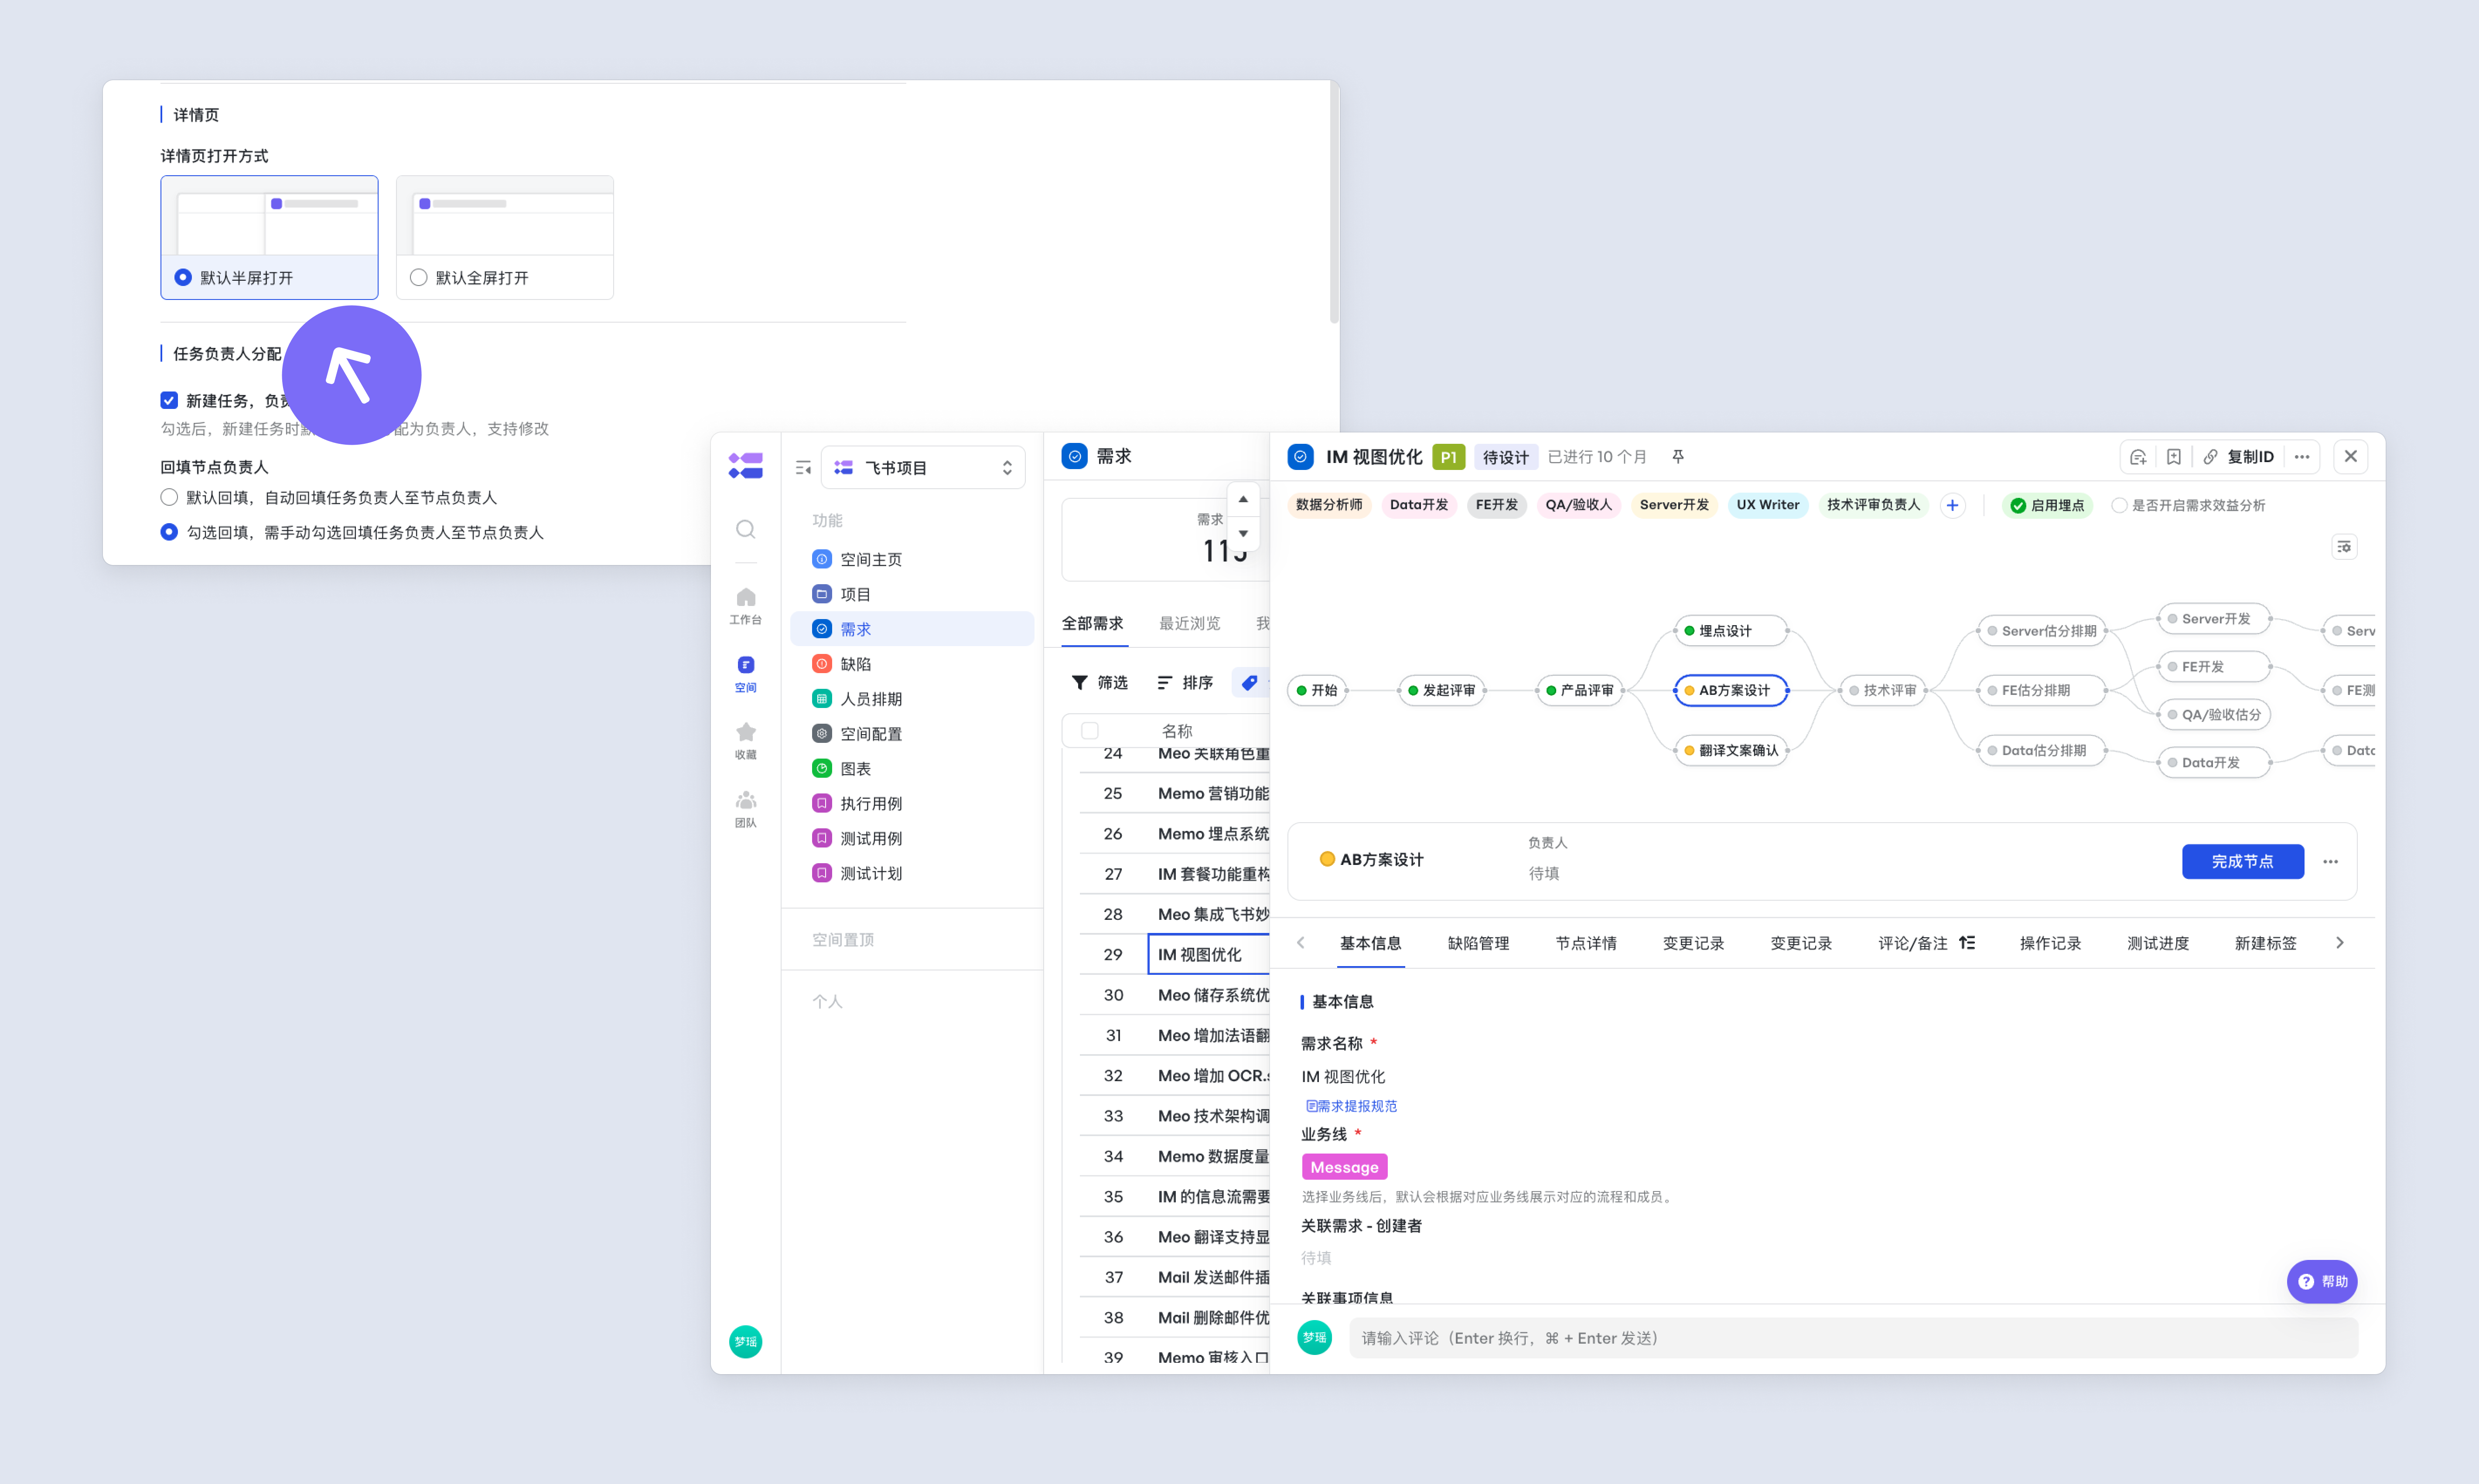Click the 复制ID link icon button
The width and height of the screenshot is (2479, 1484).
coord(2239,456)
